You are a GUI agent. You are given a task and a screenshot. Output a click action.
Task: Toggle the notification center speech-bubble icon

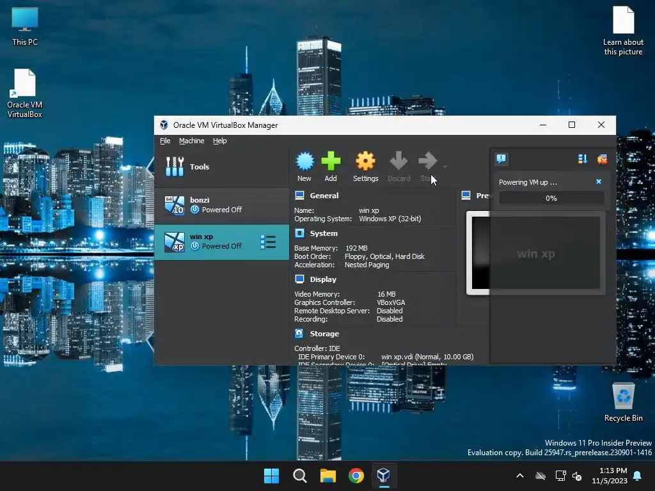pyautogui.click(x=501, y=159)
